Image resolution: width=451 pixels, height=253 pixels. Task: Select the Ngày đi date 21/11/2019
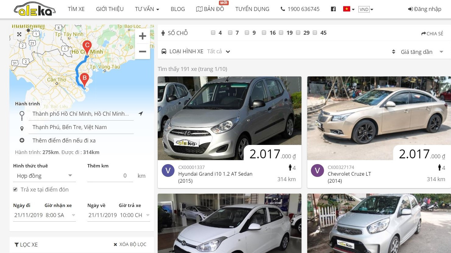click(x=28, y=215)
